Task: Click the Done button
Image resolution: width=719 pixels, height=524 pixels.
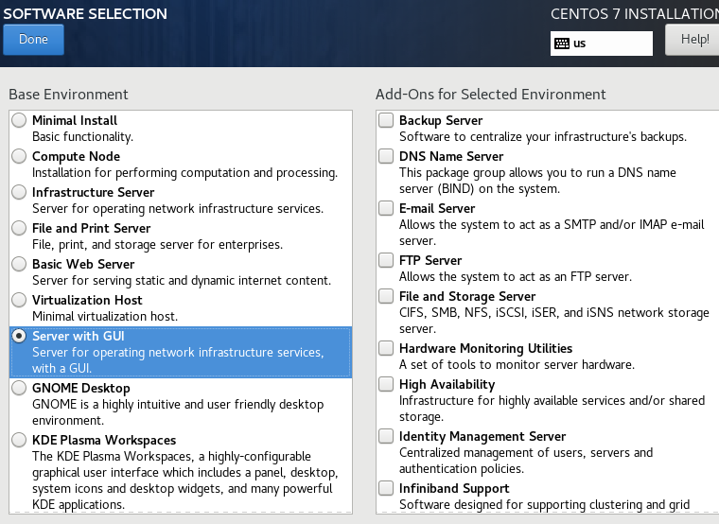Action: tap(33, 40)
